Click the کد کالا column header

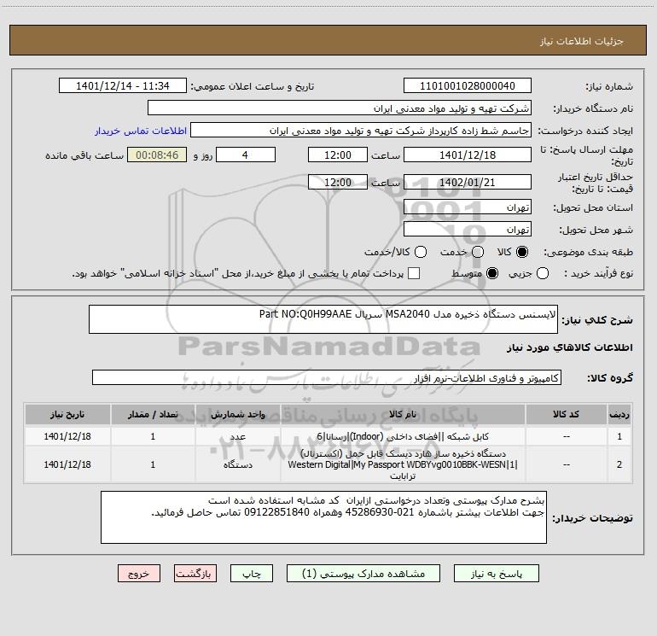566,414
